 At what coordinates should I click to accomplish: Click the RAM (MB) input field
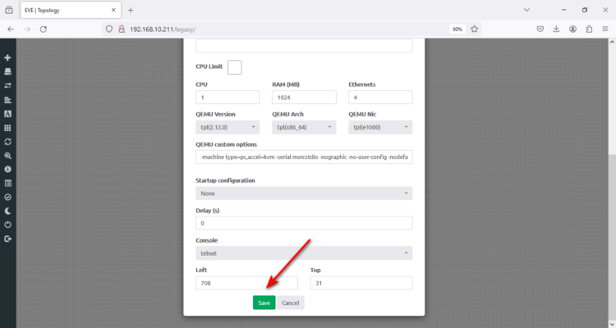coord(304,98)
